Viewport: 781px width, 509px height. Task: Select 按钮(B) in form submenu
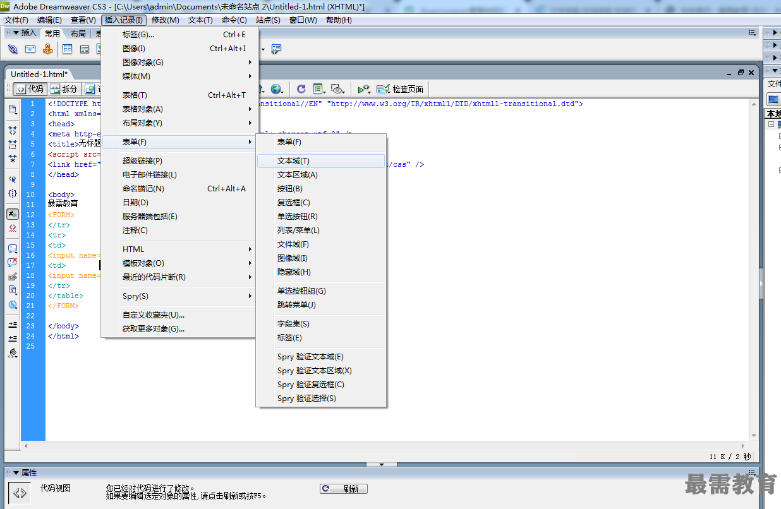click(321, 189)
